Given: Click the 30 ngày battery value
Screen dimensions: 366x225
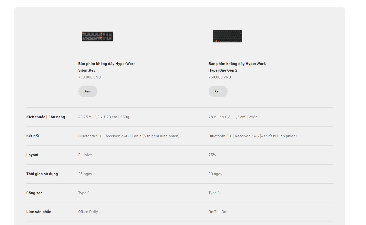Looking at the screenshot, I should 215,174.
